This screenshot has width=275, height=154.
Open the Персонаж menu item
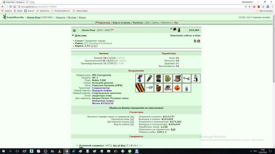tap(104, 23)
